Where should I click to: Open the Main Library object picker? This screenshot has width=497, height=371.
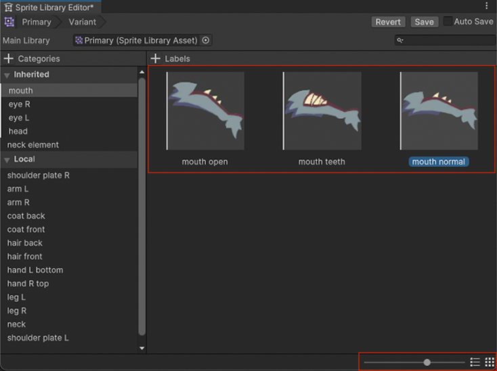coord(206,41)
